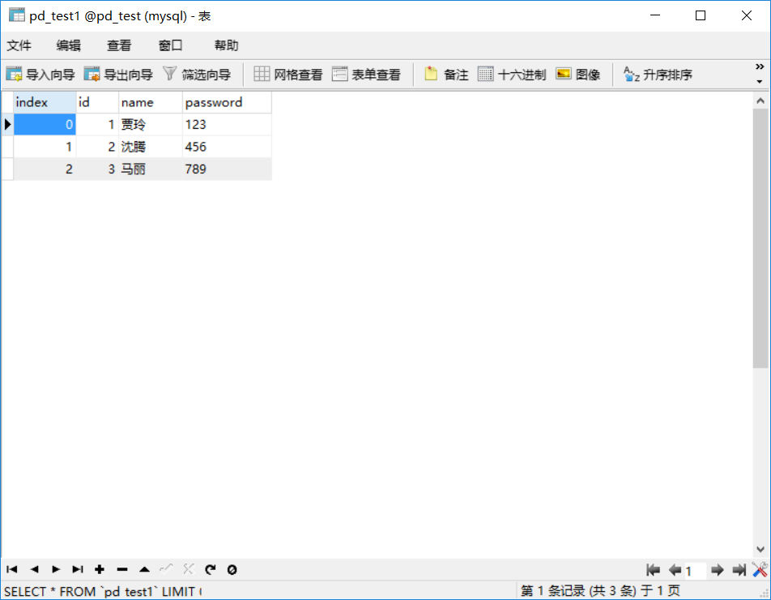Open the 备注 memo viewer
Screen dimensions: 771x600
[x=446, y=75]
